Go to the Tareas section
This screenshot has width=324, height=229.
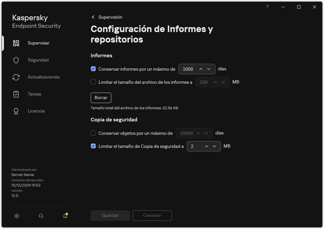(34, 94)
